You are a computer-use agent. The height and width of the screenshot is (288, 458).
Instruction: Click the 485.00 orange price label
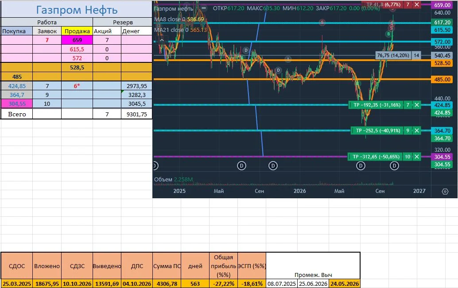pyautogui.click(x=442, y=79)
